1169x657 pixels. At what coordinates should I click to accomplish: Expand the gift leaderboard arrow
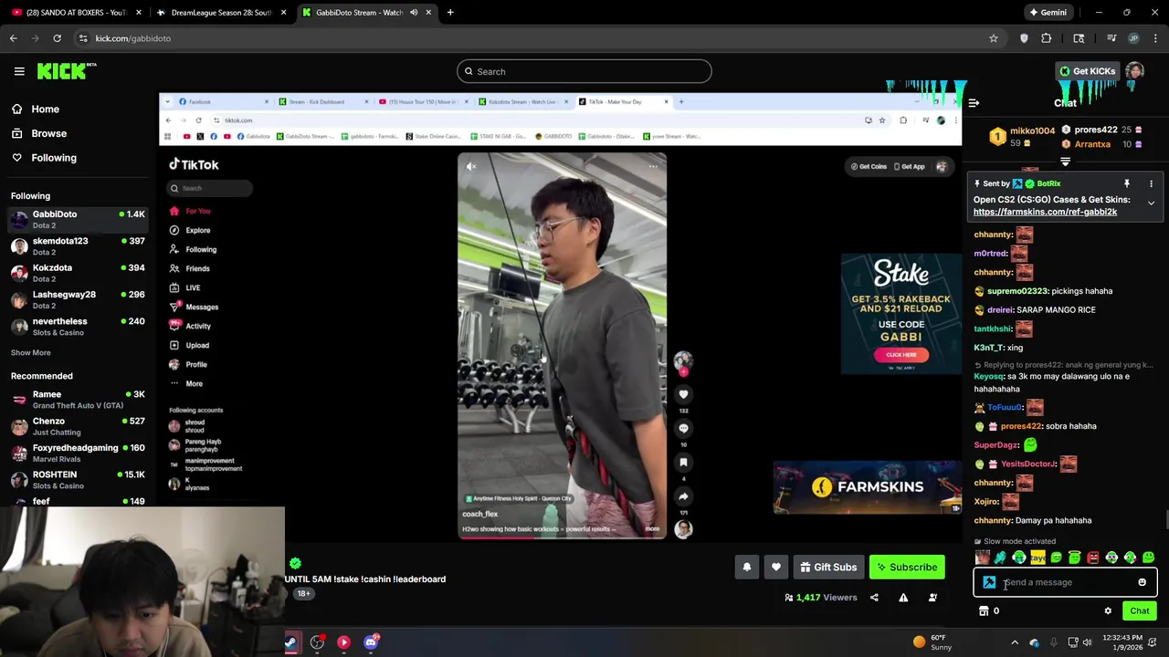[1065, 162]
